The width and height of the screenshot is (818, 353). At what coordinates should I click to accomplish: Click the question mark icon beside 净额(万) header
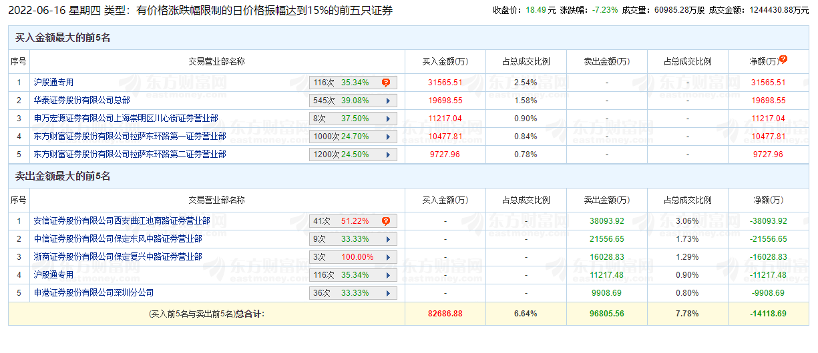tap(783, 59)
